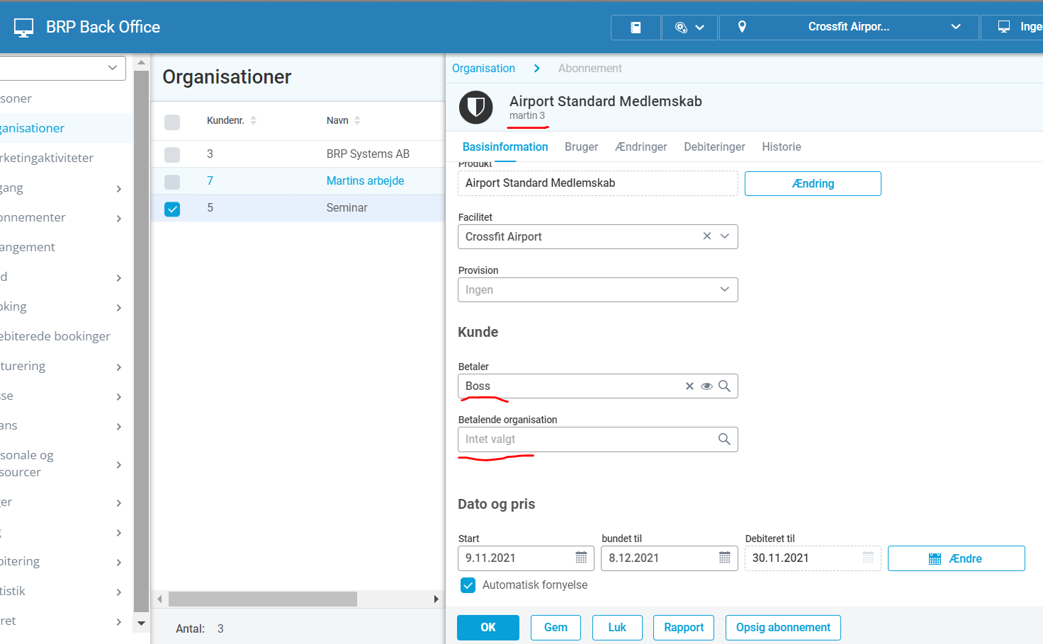Click the location pin icon in header

[x=742, y=27]
